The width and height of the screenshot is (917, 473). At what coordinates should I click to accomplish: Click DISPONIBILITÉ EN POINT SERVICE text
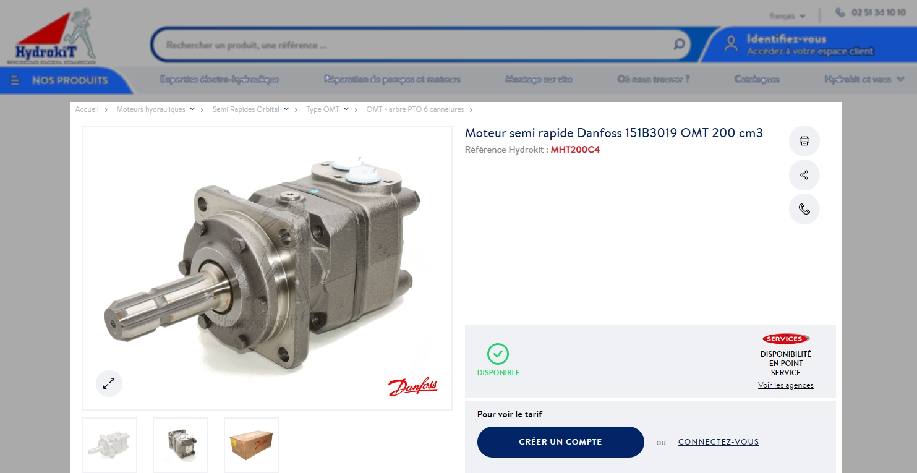tap(786, 364)
